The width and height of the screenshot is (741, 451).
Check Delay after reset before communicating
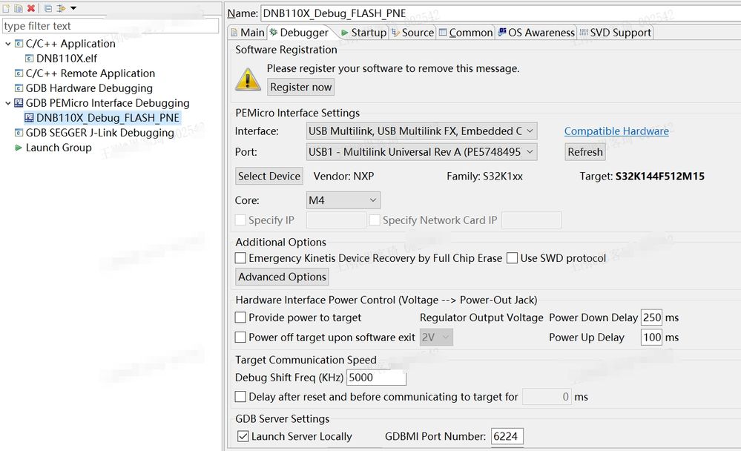(x=240, y=396)
